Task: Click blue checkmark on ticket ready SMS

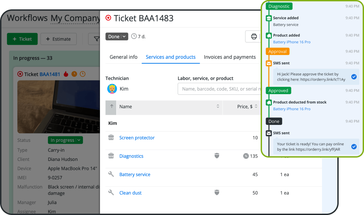Action: pyautogui.click(x=354, y=147)
